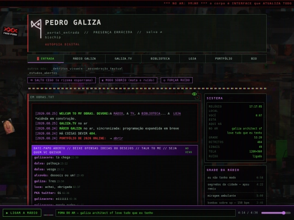Close the EM OBRAS.TXT window
This screenshot has height=220, width=294.
(197, 97)
